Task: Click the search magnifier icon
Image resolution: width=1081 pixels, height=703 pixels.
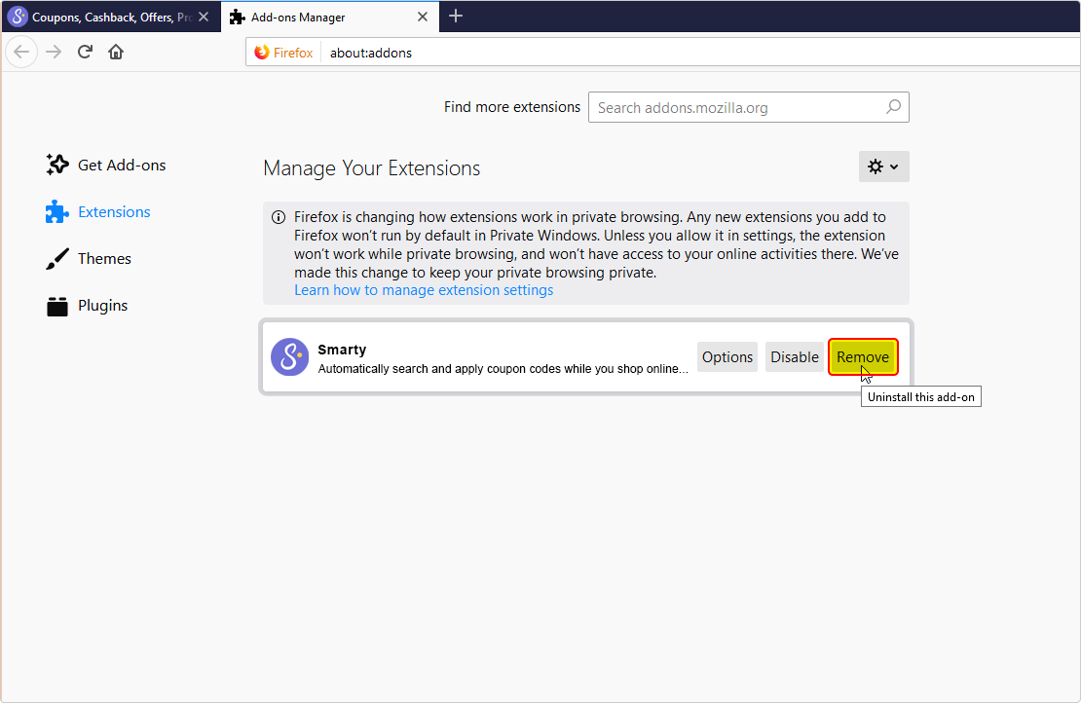Action: [893, 107]
